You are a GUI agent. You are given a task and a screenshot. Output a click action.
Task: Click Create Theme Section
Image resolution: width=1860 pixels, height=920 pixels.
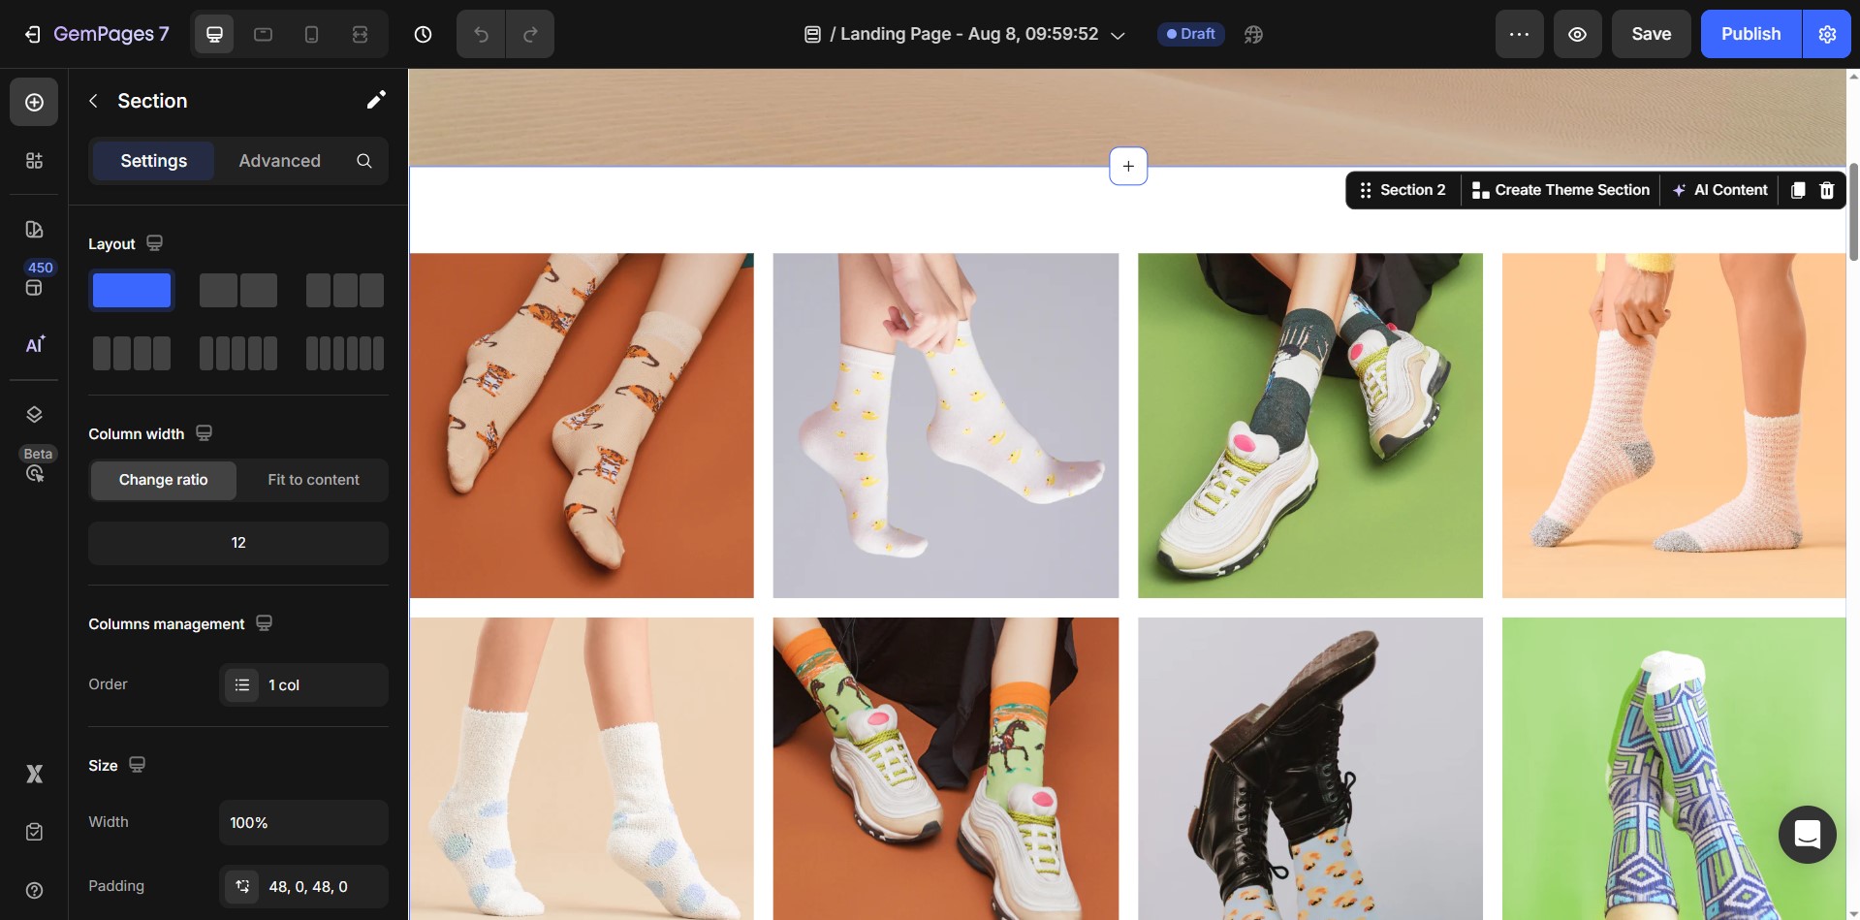pos(1561,190)
